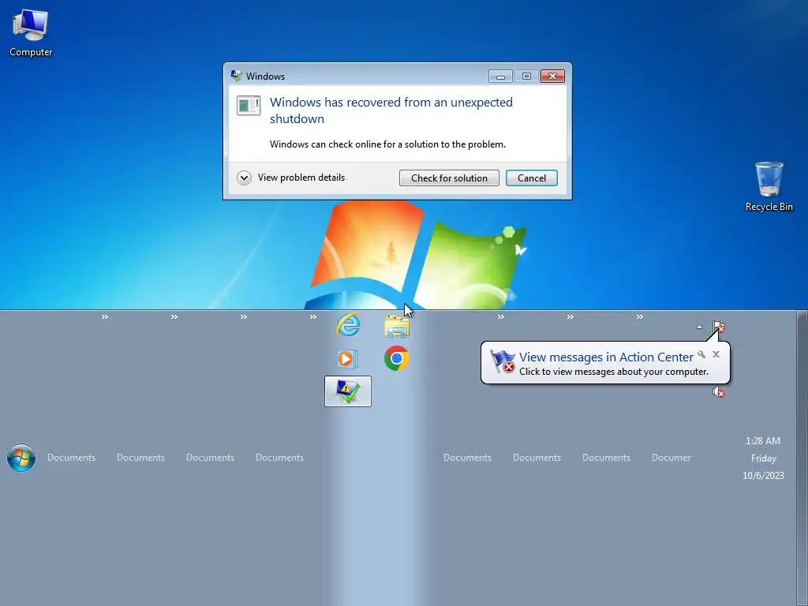The height and width of the screenshot is (606, 808).
Task: Open the Start menu orb
Action: pos(21,458)
